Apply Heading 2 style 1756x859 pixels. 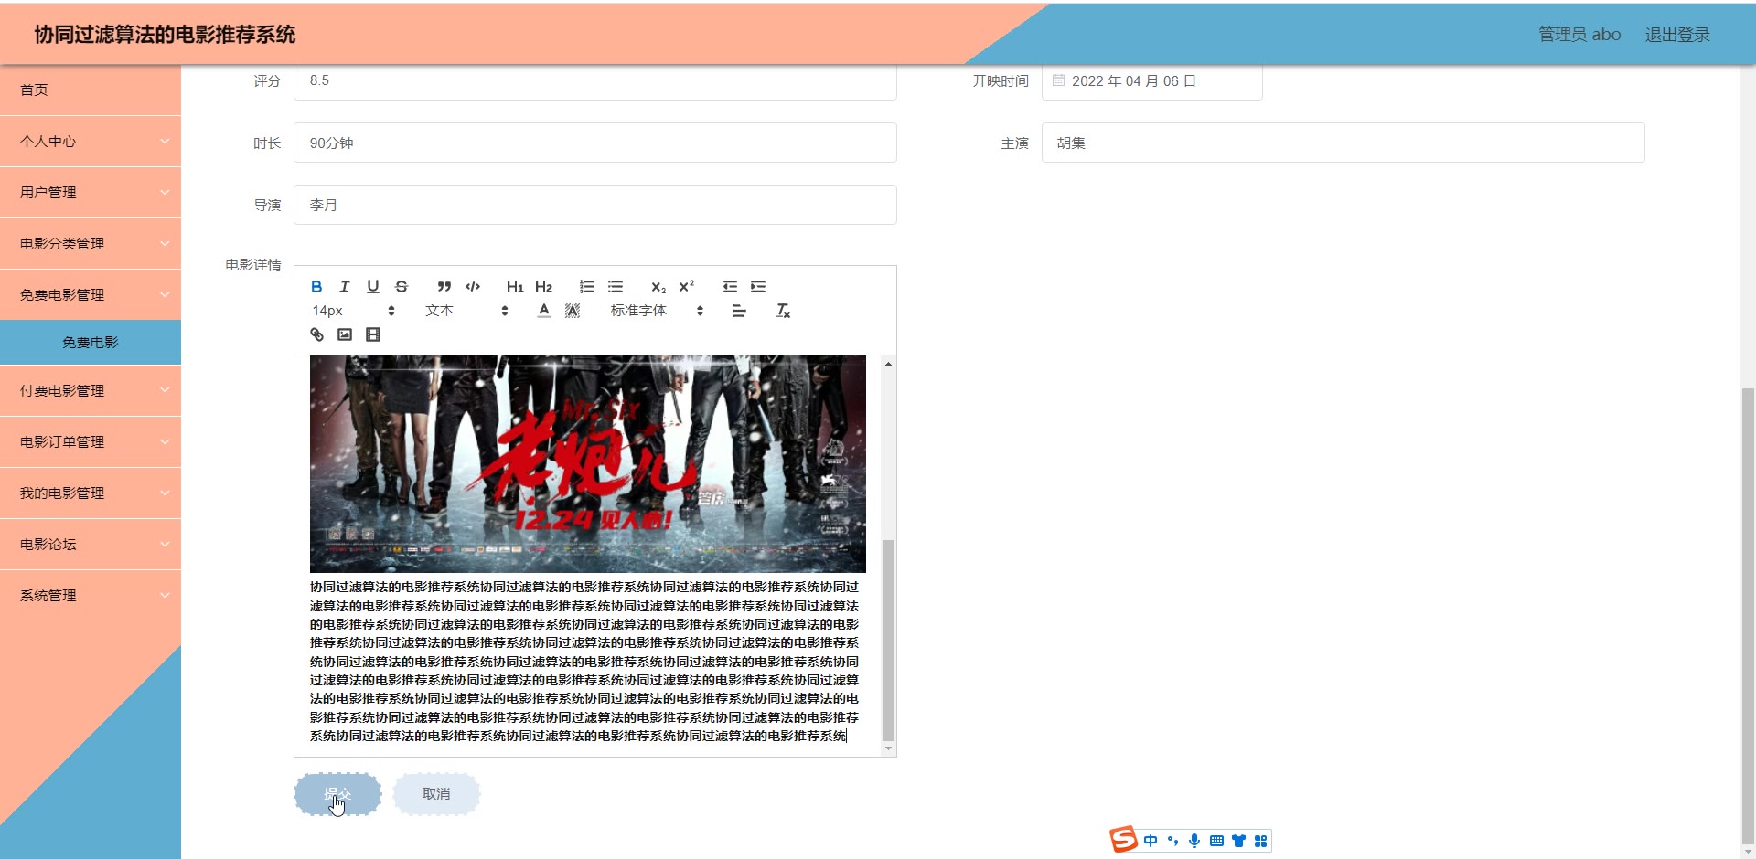(x=544, y=287)
